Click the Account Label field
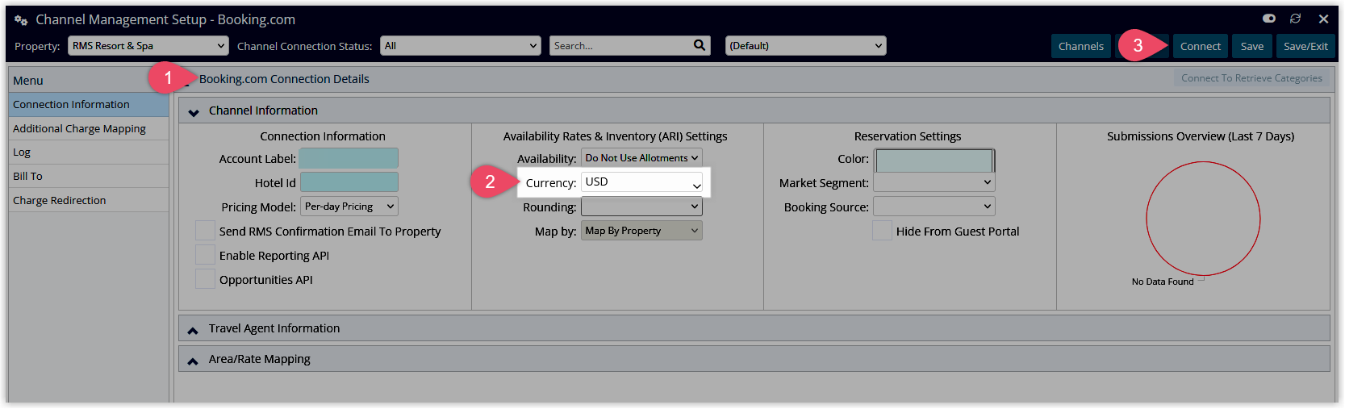The image size is (1345, 409). click(x=349, y=158)
